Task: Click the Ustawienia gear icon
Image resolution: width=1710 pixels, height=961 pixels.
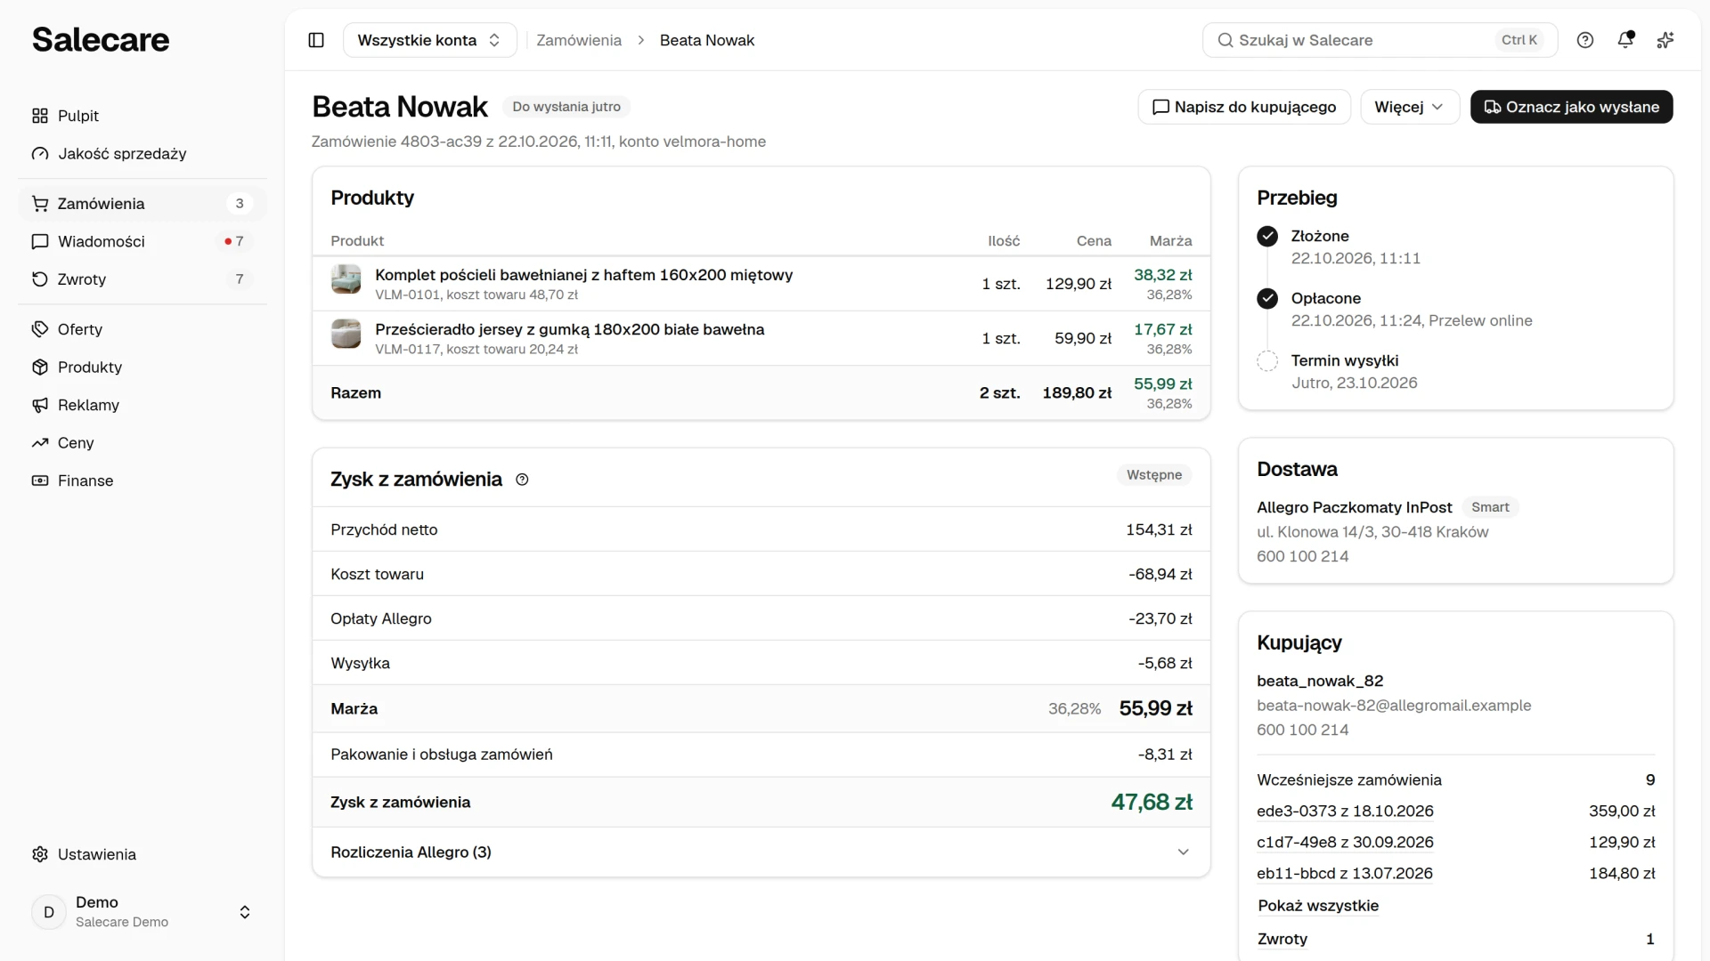Action: [x=40, y=854]
